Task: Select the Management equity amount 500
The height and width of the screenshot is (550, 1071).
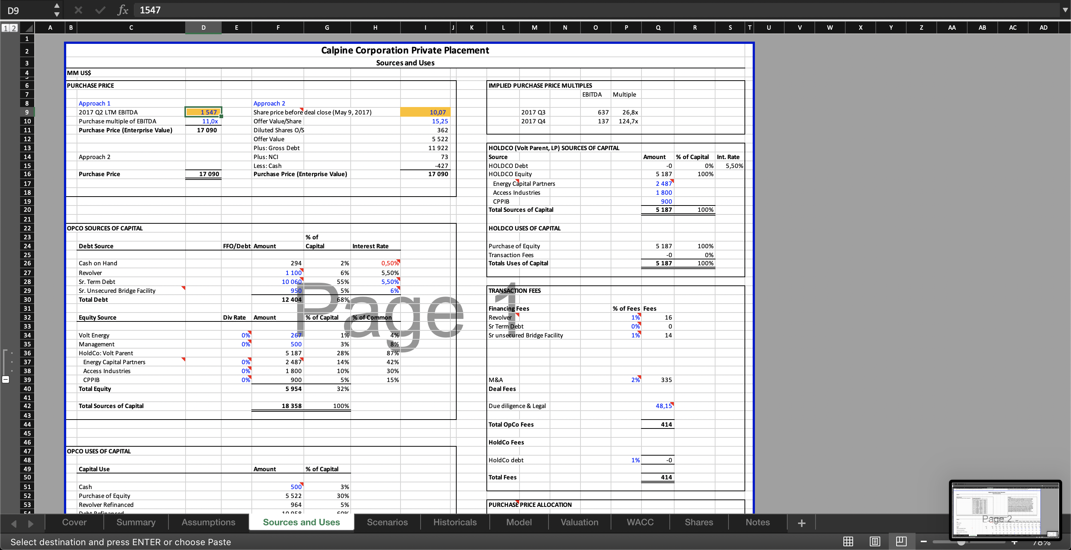Action: coord(278,344)
